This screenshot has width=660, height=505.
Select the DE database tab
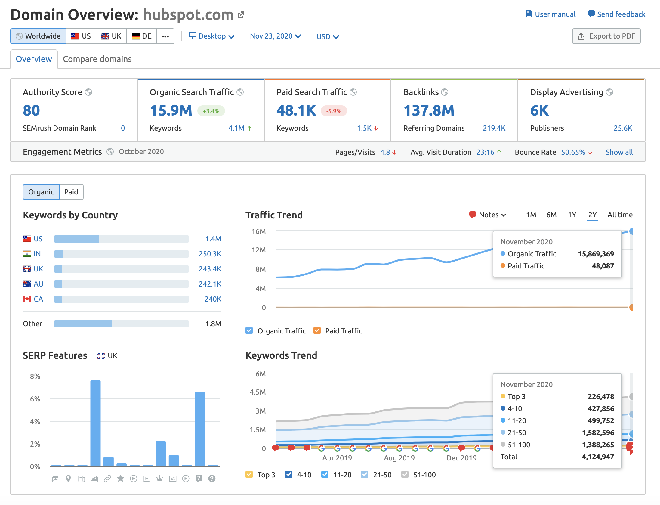(x=142, y=36)
